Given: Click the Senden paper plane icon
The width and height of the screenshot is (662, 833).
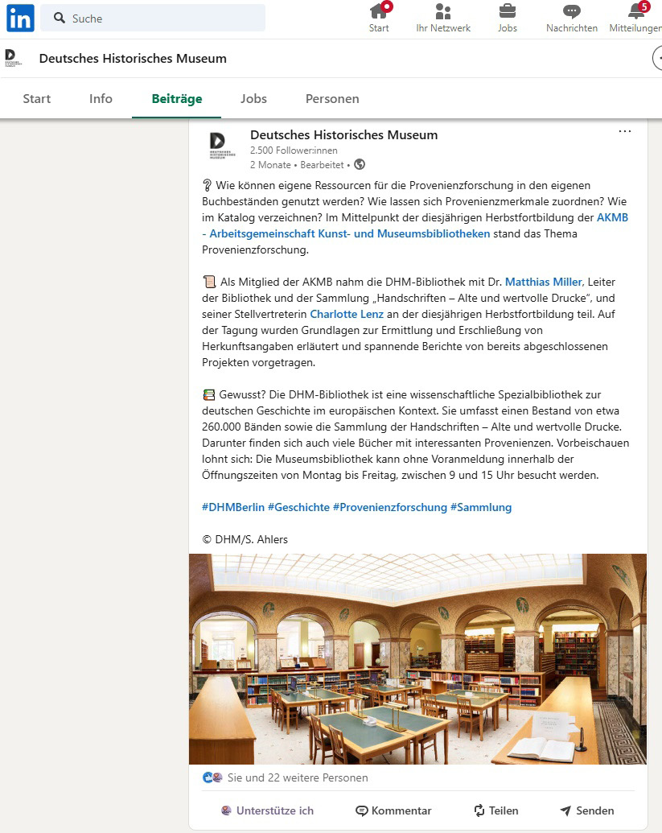Looking at the screenshot, I should [x=565, y=810].
